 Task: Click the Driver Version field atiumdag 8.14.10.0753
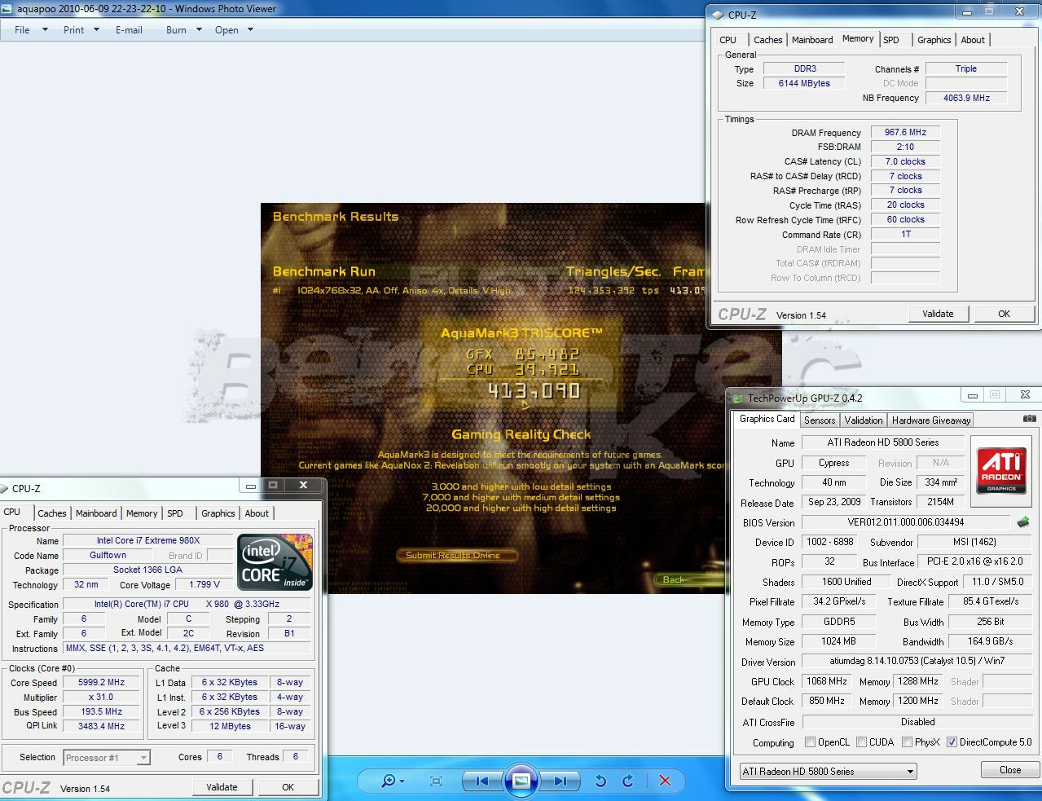click(917, 662)
